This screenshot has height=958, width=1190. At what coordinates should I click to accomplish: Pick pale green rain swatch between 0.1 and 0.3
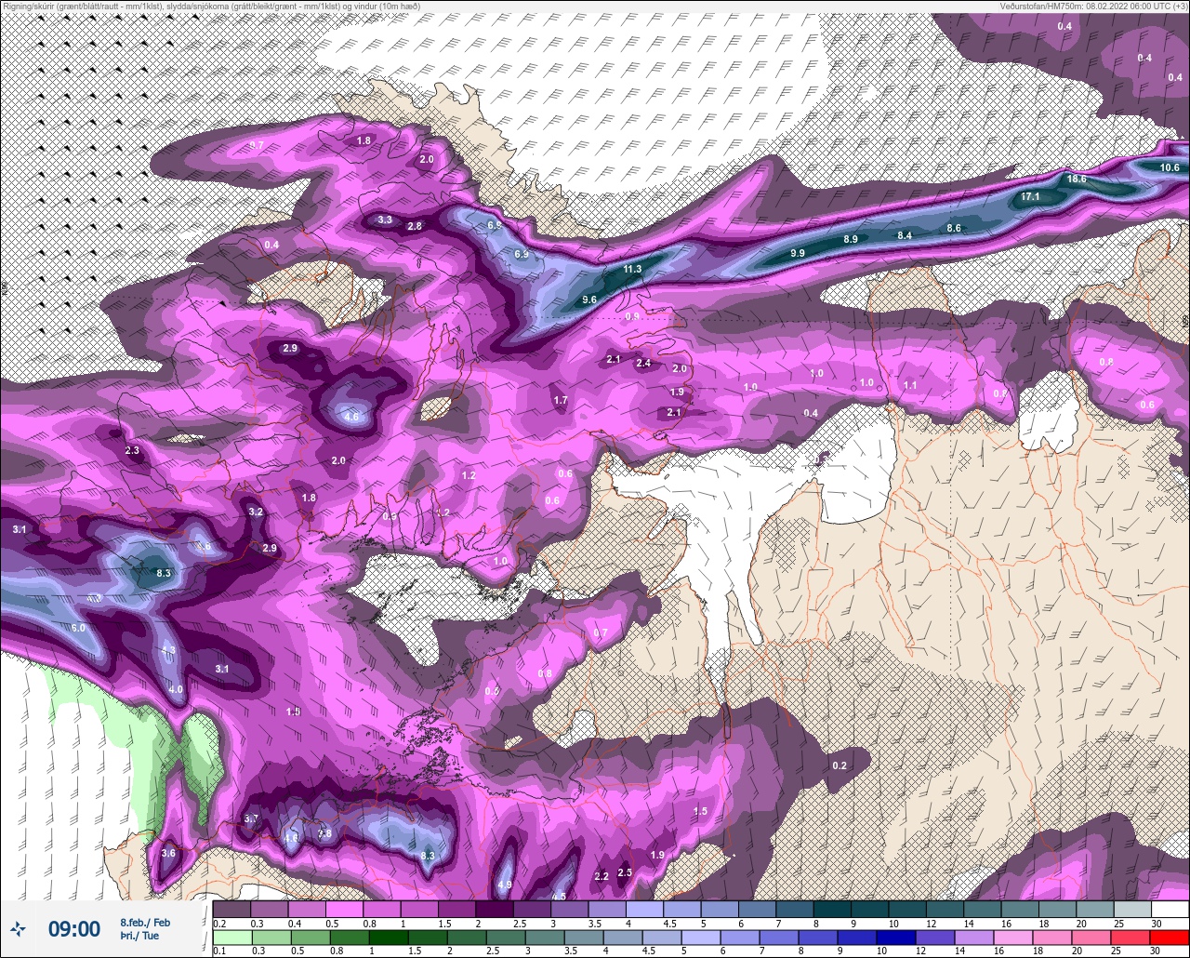[231, 936]
